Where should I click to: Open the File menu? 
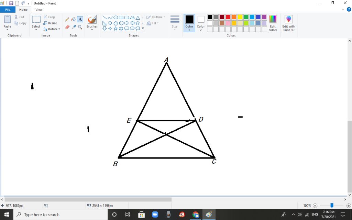point(8,10)
